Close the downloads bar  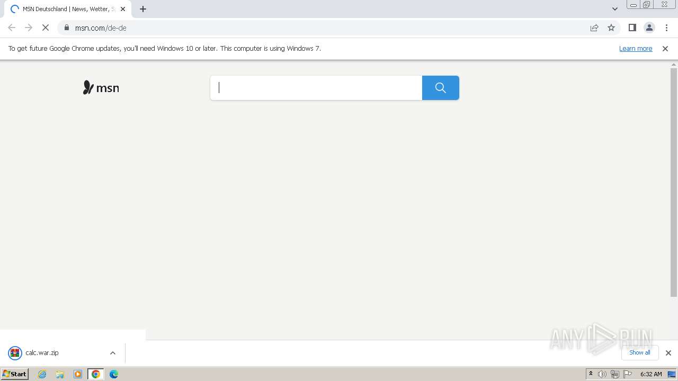[x=668, y=353]
